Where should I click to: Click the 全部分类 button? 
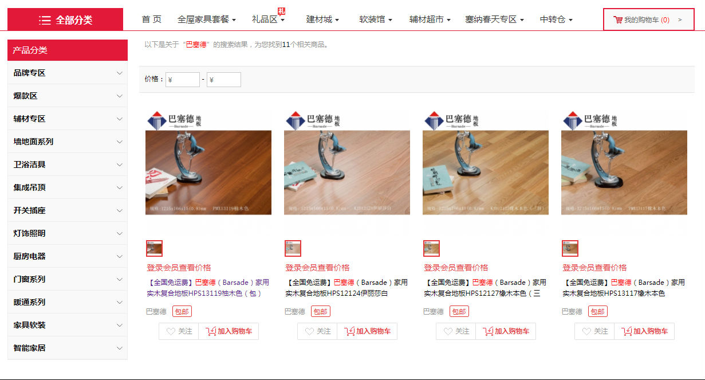pyautogui.click(x=65, y=19)
